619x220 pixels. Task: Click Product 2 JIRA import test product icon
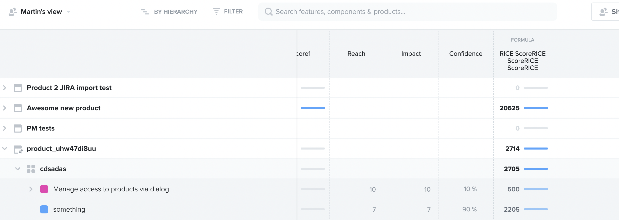[18, 88]
